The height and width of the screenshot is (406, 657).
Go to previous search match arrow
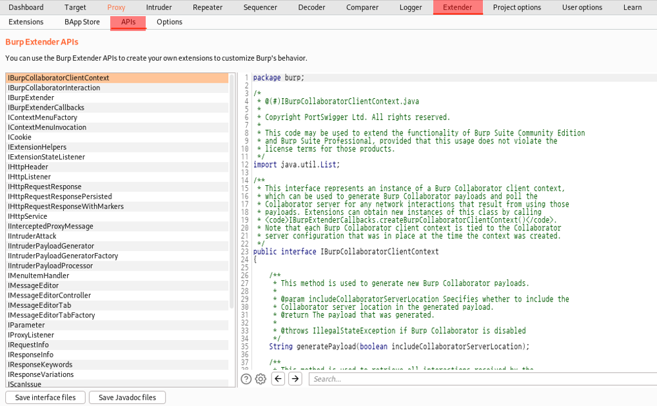click(279, 379)
